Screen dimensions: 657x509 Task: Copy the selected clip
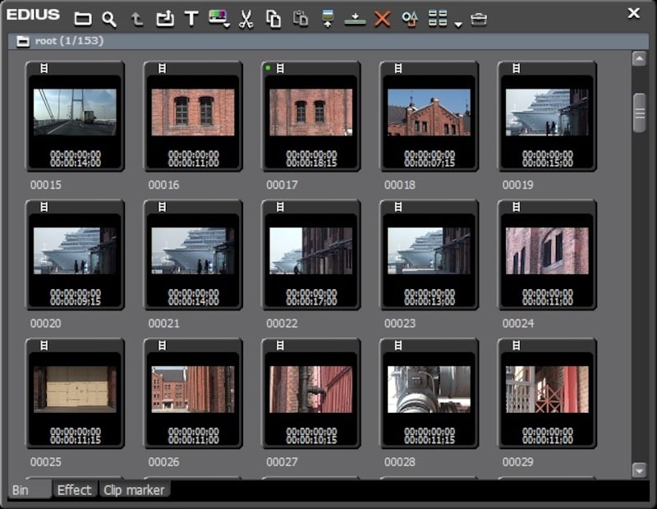pyautogui.click(x=273, y=18)
